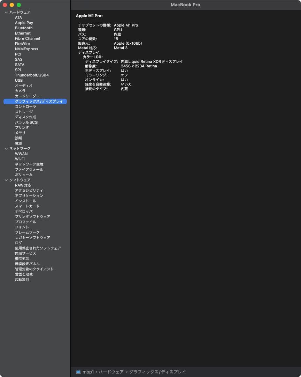
Task: Open the フォント sidebar entry
Action: coord(22,227)
